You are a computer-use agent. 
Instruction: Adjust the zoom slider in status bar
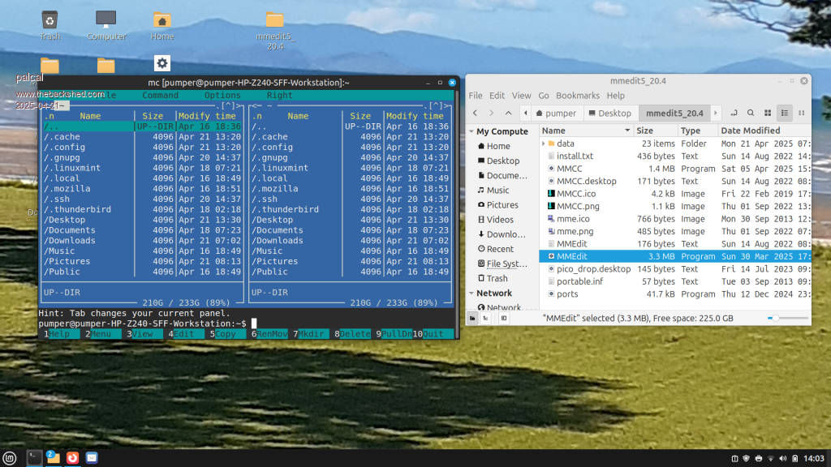point(775,319)
